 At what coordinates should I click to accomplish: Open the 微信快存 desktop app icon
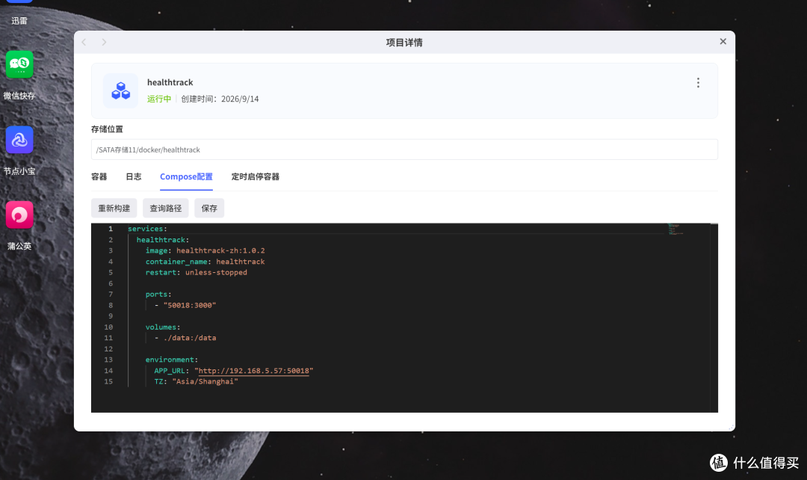click(19, 64)
